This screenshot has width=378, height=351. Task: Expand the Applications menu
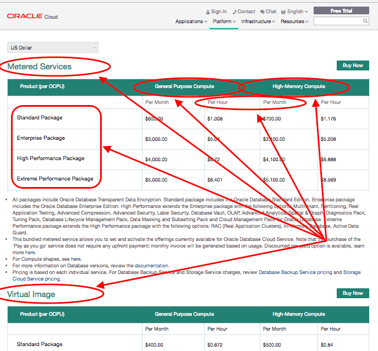pos(191,21)
